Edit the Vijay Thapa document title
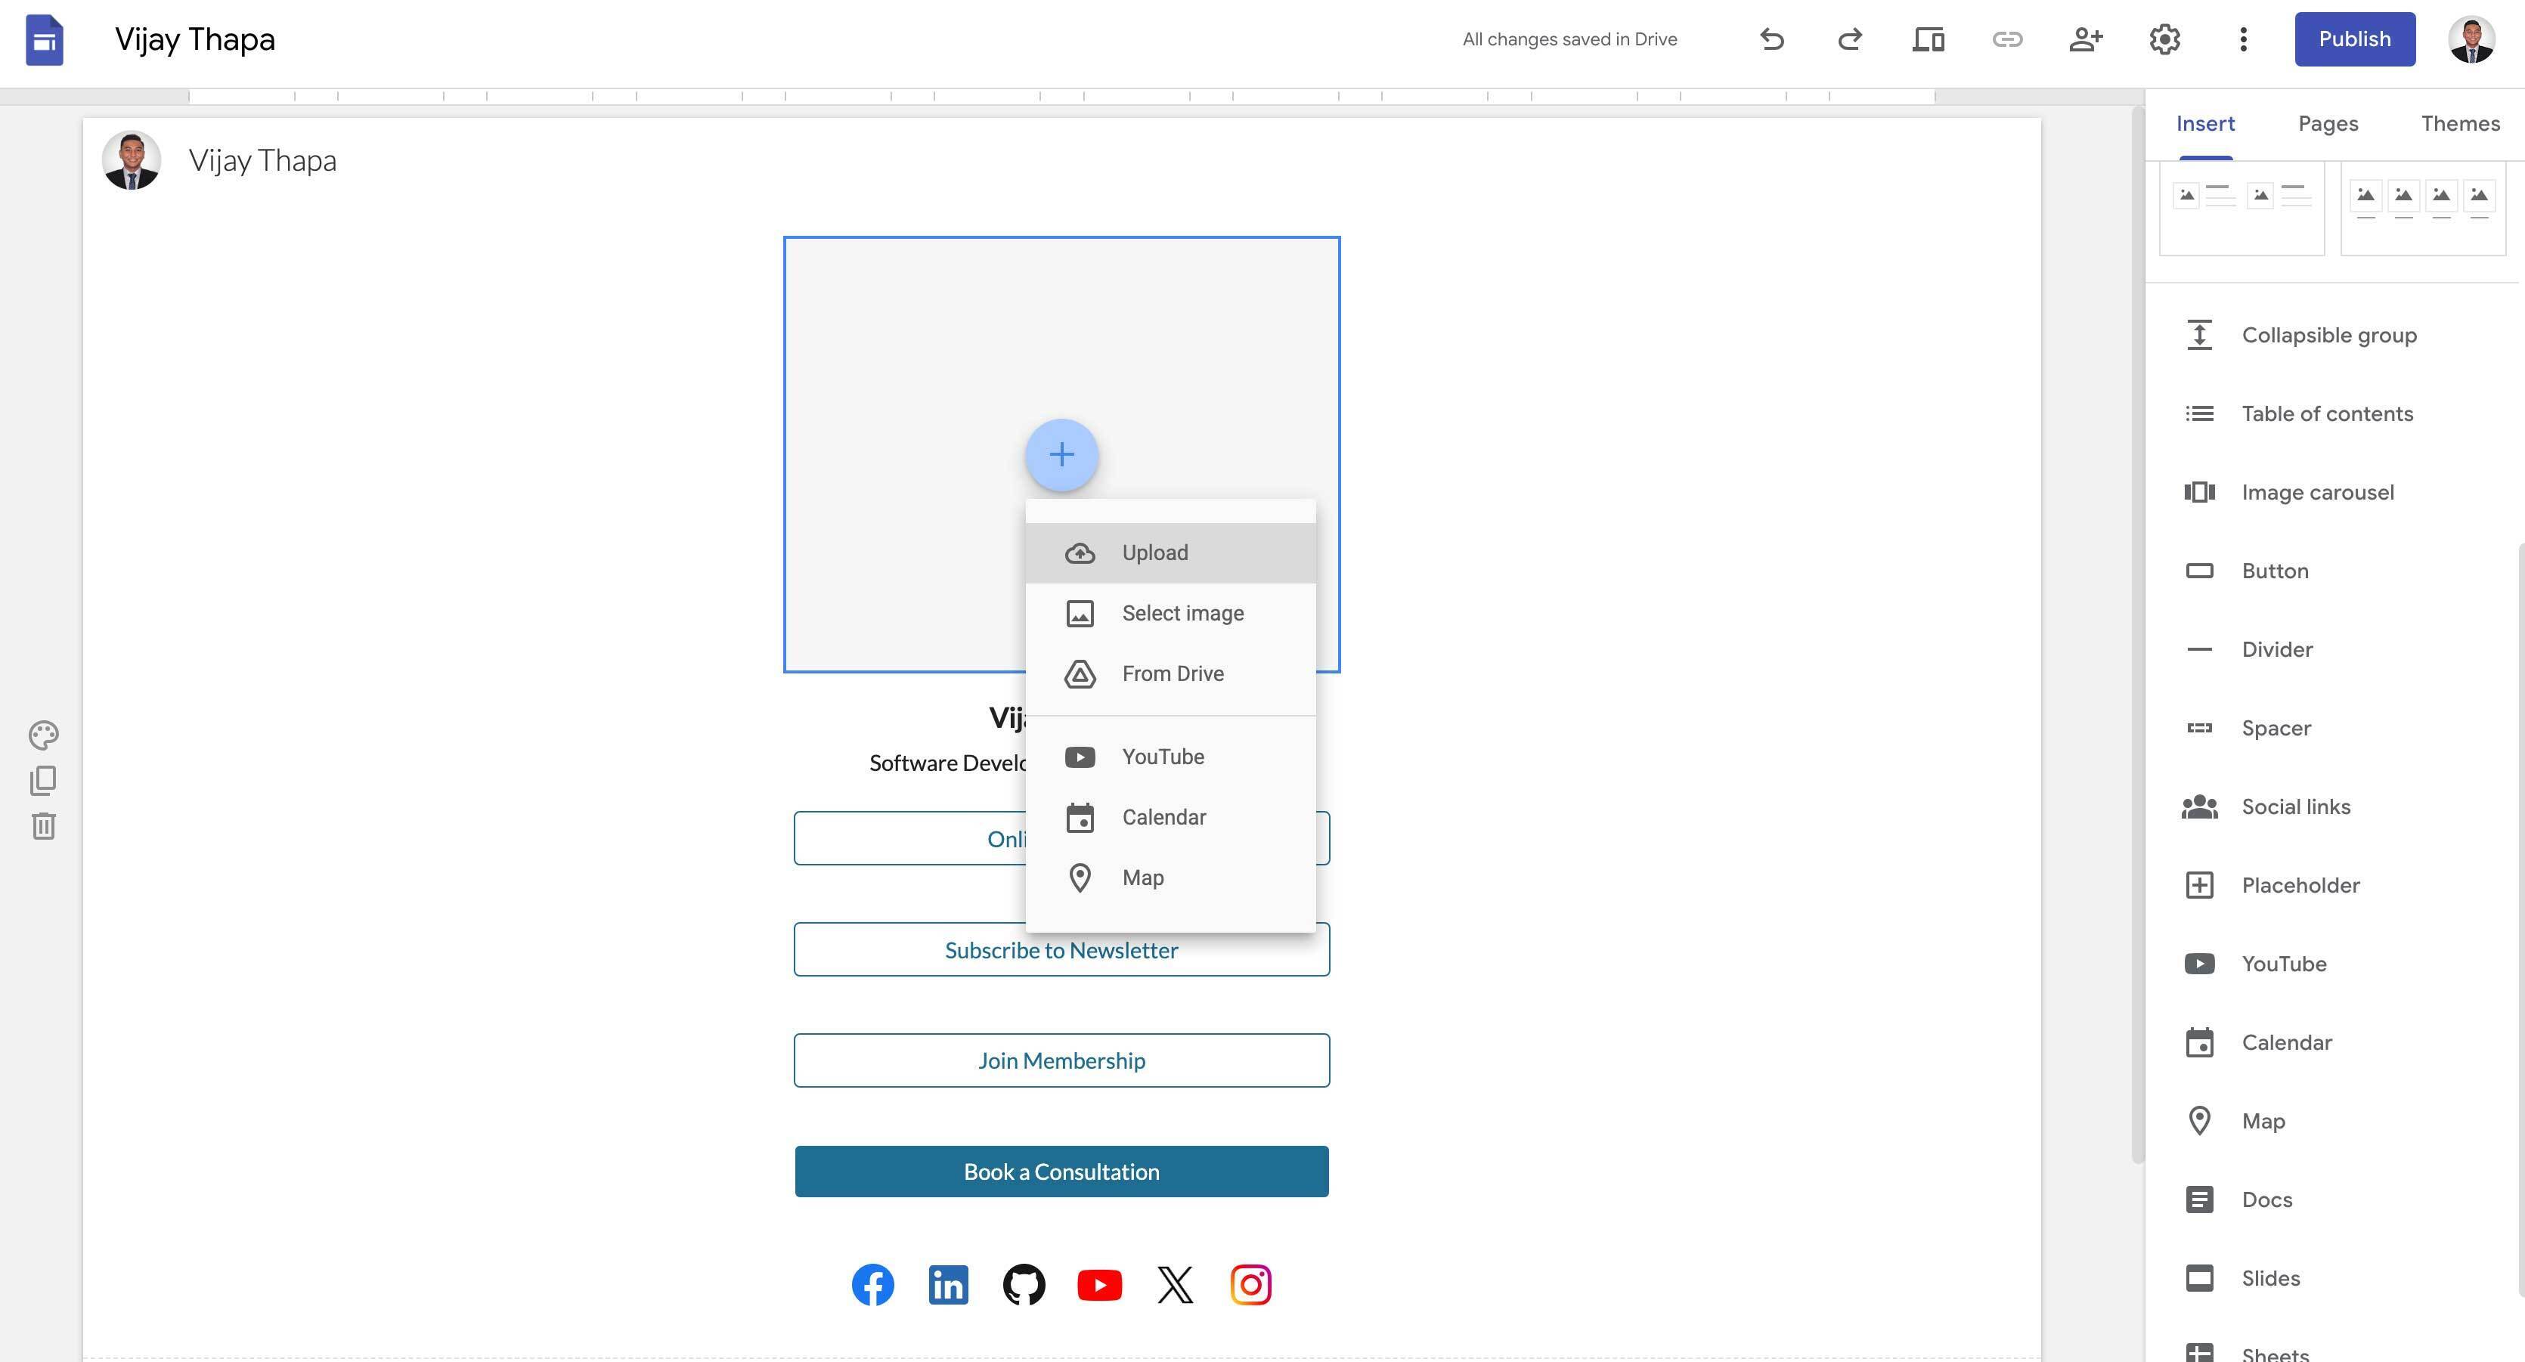 point(195,39)
